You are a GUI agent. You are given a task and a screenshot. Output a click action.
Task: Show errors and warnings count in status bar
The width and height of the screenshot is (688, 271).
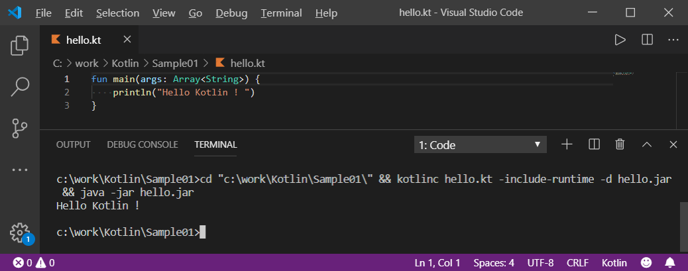point(34,263)
